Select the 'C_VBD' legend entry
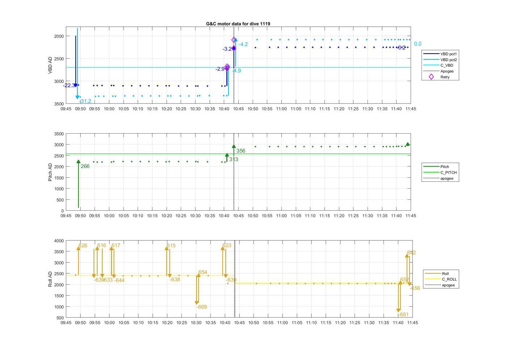The width and height of the screenshot is (507, 357). (x=438, y=66)
